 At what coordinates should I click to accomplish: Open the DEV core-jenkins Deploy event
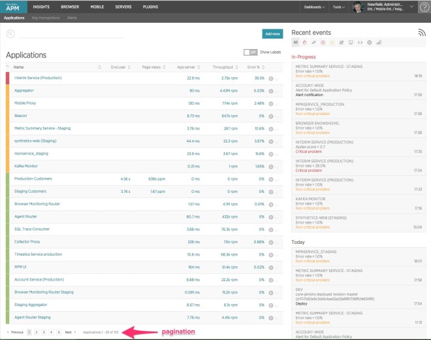pos(359,296)
